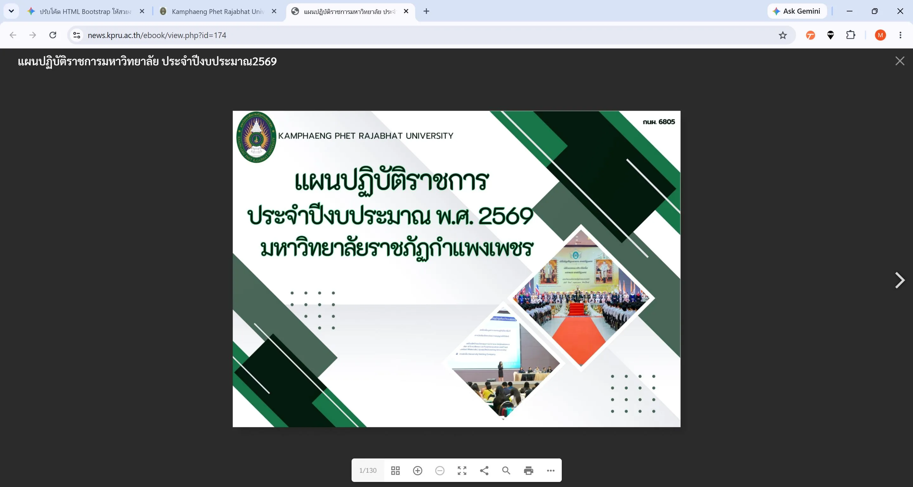The image size is (913, 487).
Task: Enter fullscreen mode in the viewer
Action: tap(462, 470)
